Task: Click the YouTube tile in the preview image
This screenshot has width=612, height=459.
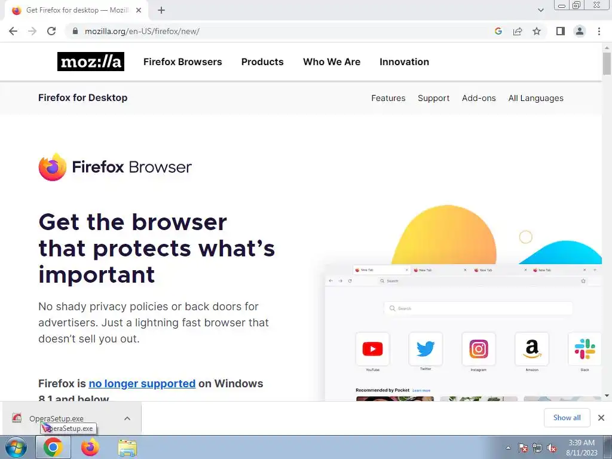Action: coord(372,349)
